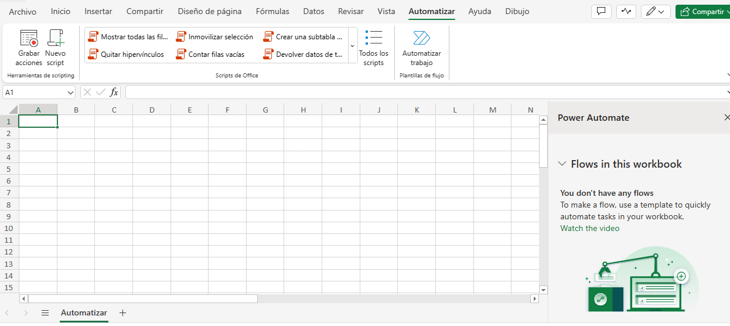The height and width of the screenshot is (326, 730).
Task: Run Mostrar todas las filas script
Action: (128, 37)
